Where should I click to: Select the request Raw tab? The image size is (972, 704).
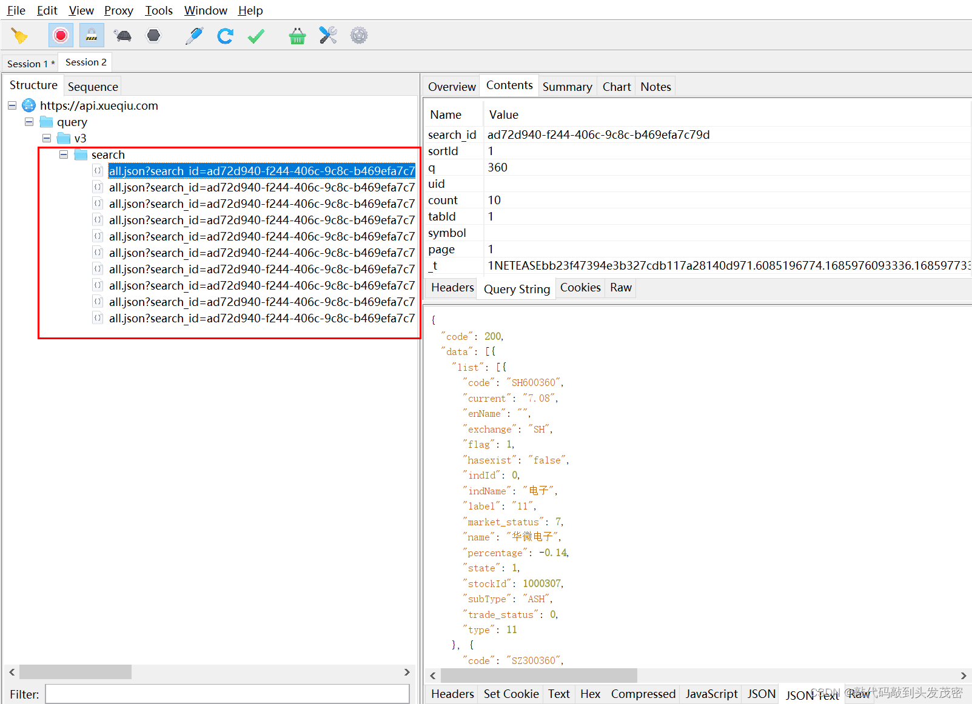point(621,287)
